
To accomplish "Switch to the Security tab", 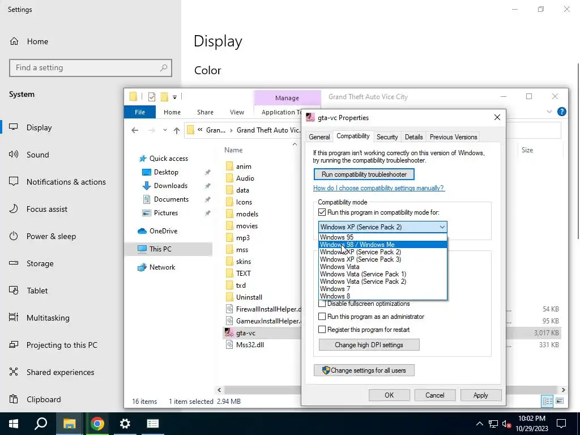I will pyautogui.click(x=387, y=137).
